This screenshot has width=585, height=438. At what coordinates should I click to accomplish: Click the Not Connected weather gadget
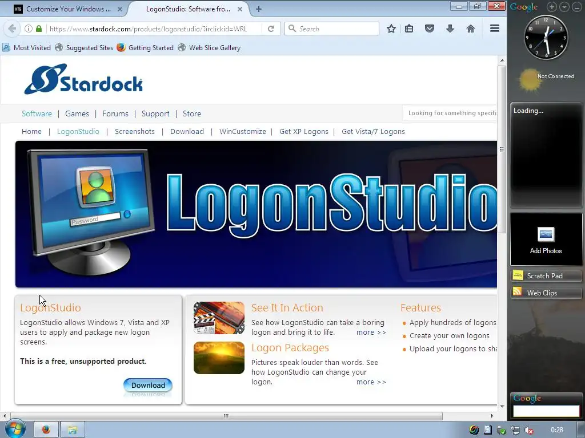click(546, 79)
